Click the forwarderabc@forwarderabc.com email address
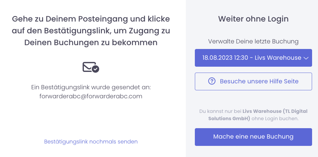This screenshot has width=318, height=157. pyautogui.click(x=91, y=96)
